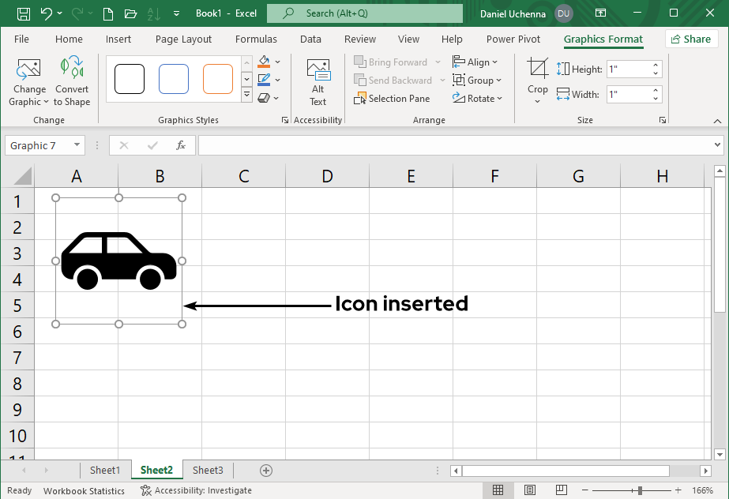Switch to the Sheet3 worksheet tab
This screenshot has width=729, height=499.
coord(208,470)
